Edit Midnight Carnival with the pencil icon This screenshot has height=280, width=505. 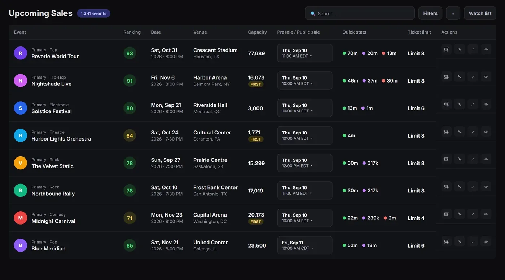[x=460, y=214]
